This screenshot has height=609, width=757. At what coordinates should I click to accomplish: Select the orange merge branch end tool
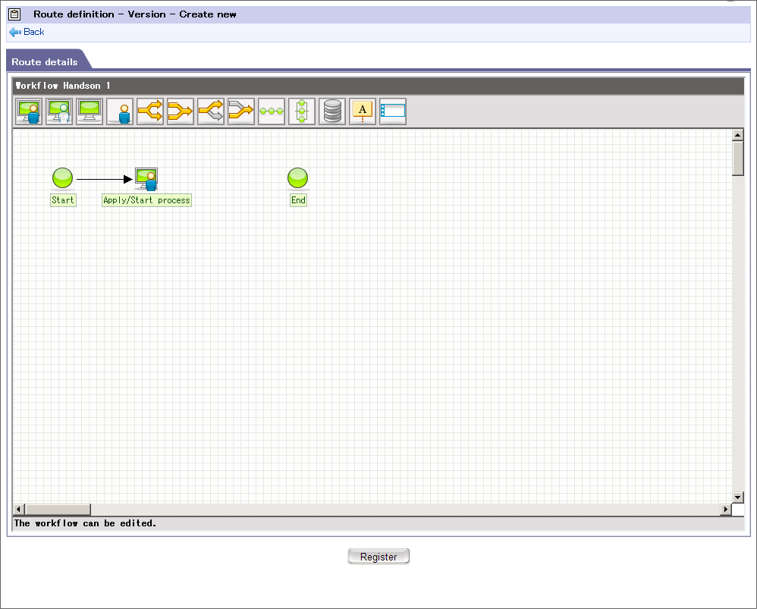181,111
